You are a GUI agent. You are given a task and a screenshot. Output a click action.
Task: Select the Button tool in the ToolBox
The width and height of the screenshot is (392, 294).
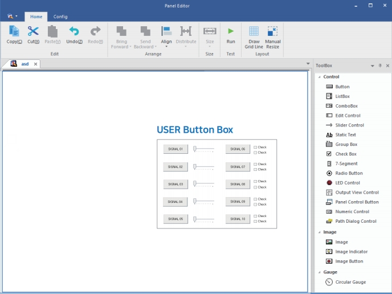coord(338,87)
